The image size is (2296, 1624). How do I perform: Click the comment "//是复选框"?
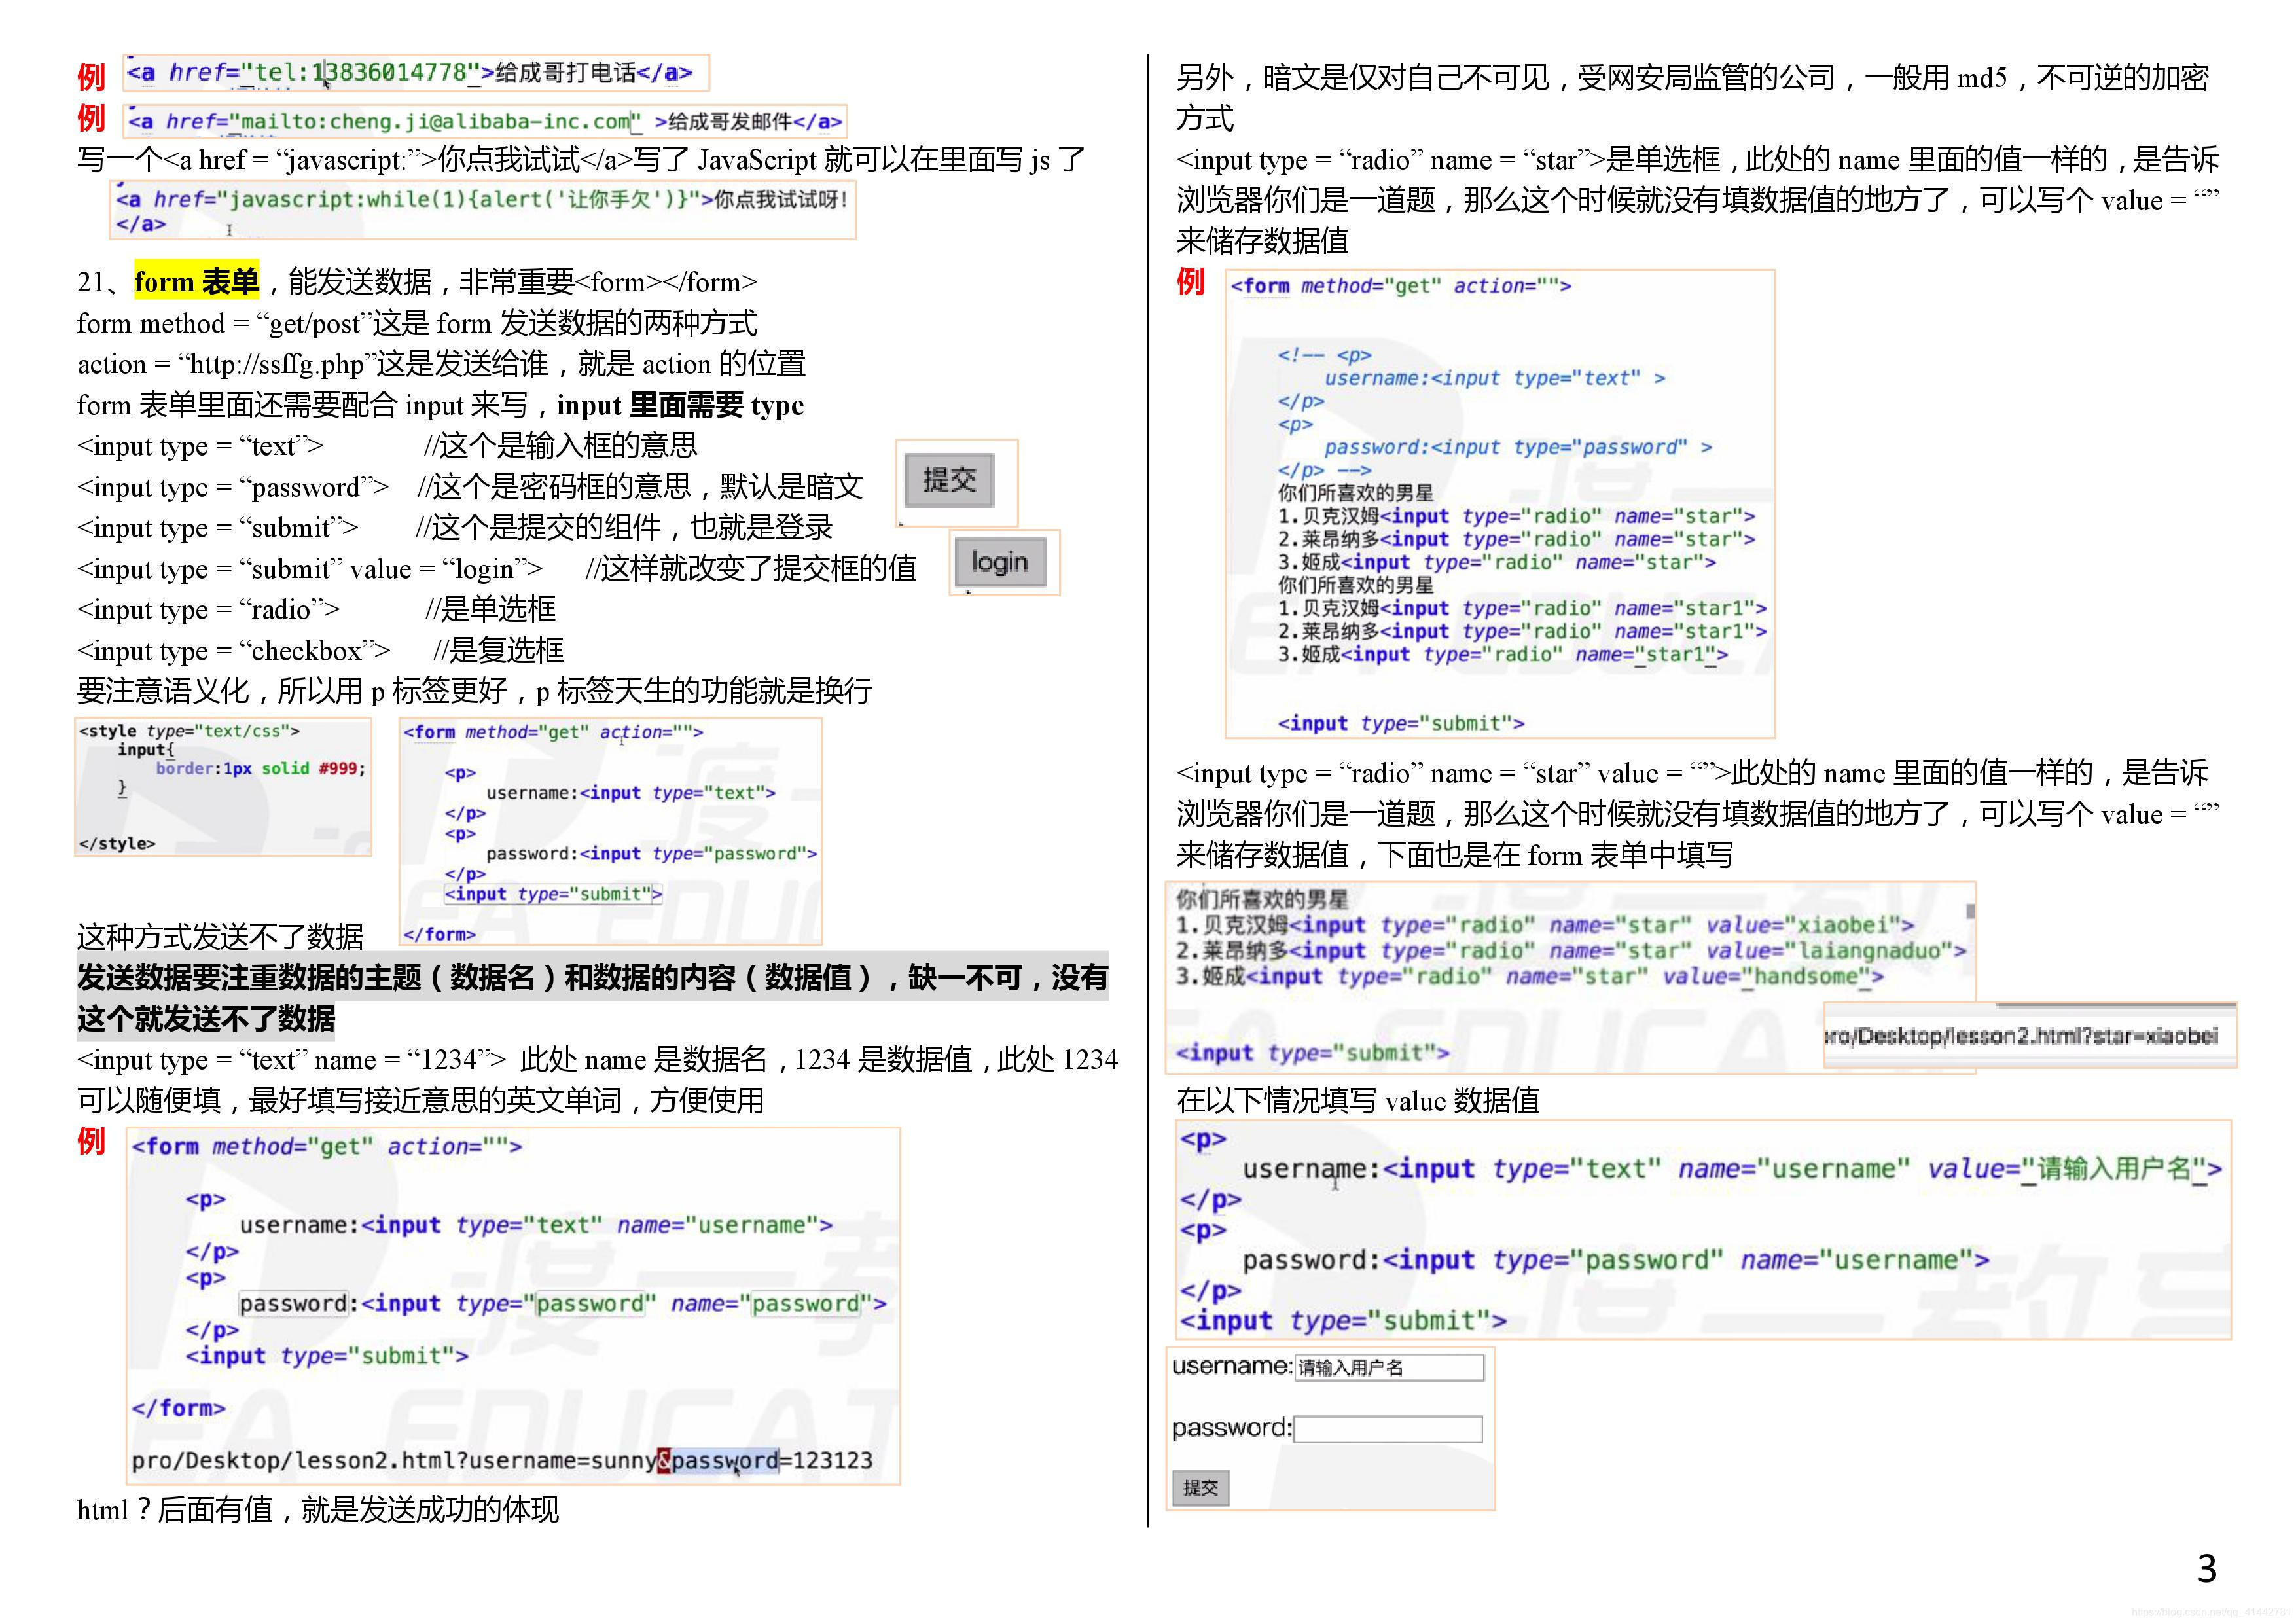[x=498, y=650]
